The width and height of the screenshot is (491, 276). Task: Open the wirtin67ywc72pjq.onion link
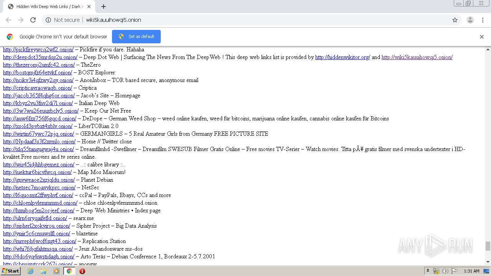(x=38, y=134)
